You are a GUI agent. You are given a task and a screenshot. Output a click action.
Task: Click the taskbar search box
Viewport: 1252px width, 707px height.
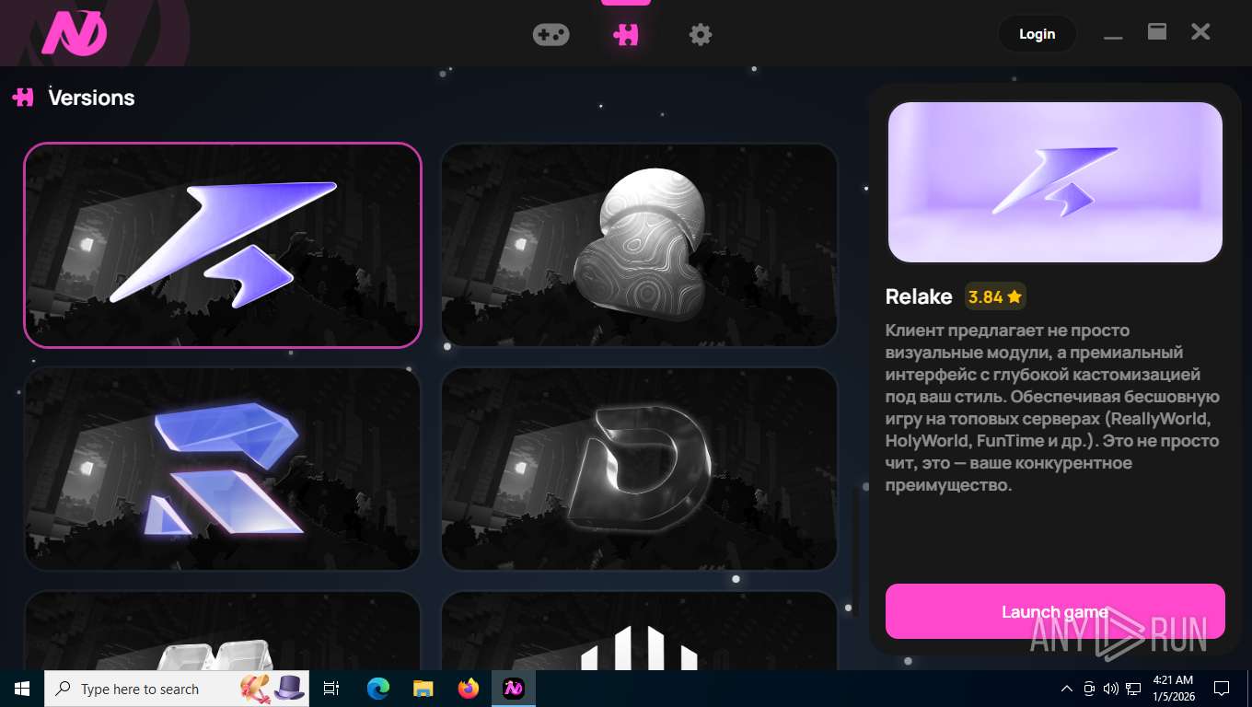[x=177, y=689]
